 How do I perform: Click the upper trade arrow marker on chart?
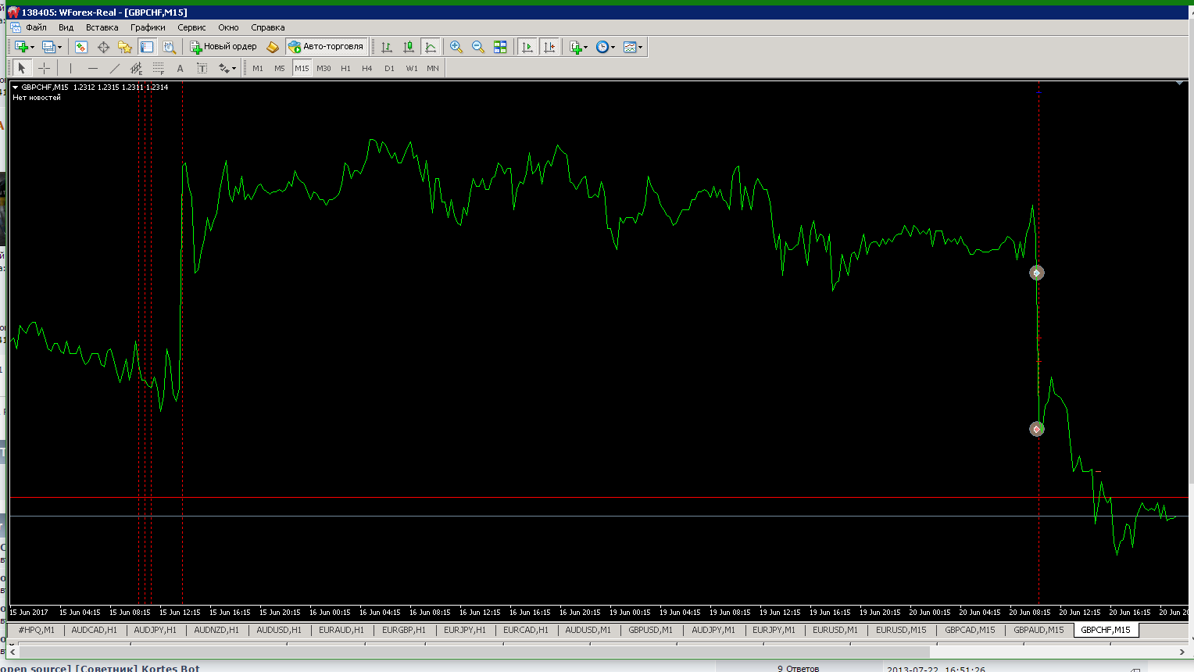pyautogui.click(x=1036, y=273)
